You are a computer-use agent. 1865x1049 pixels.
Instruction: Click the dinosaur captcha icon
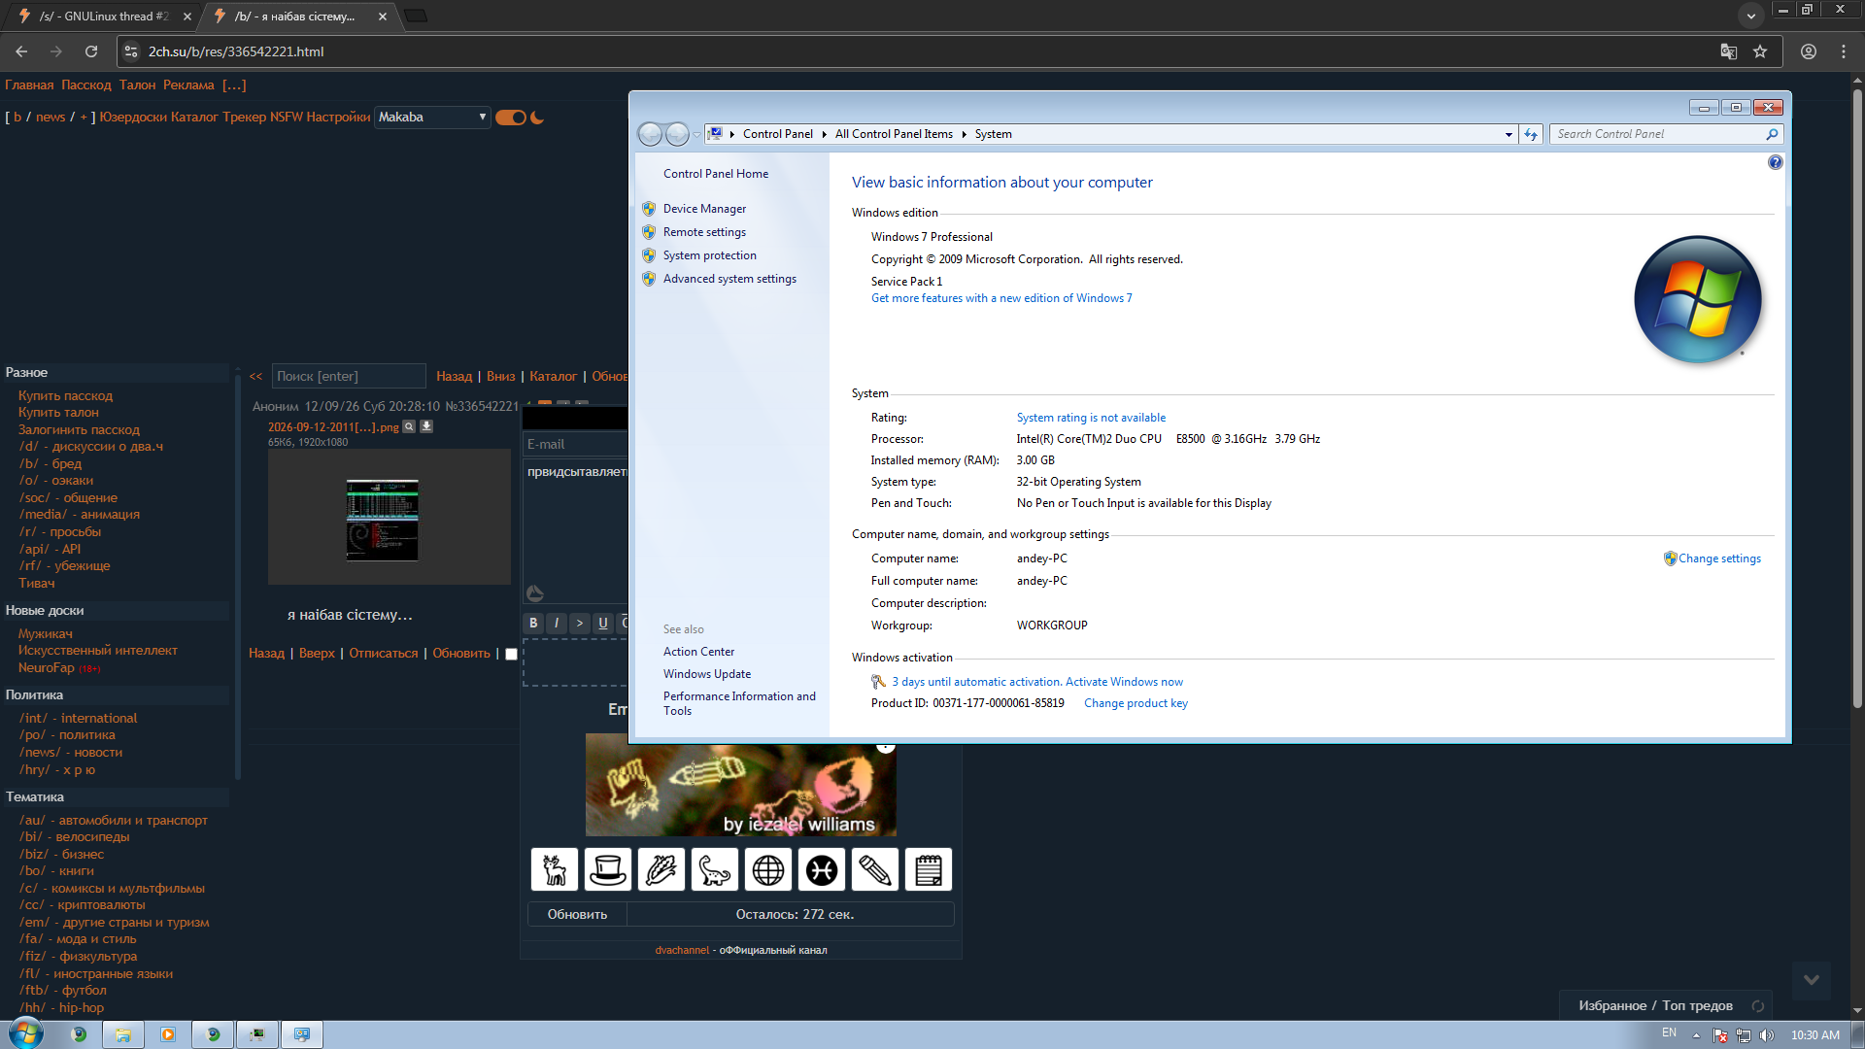tap(715, 869)
